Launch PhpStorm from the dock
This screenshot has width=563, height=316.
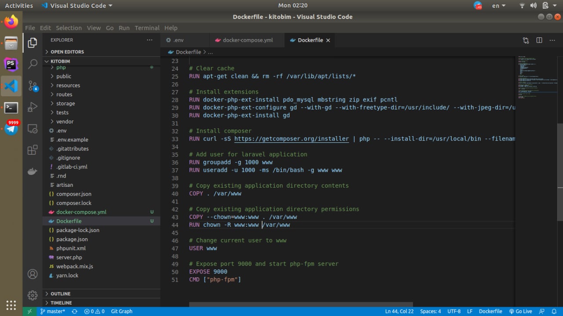[11, 65]
